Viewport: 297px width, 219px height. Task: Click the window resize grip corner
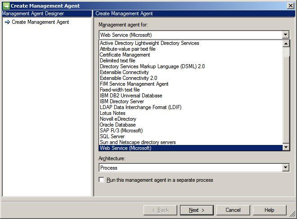[292, 214]
